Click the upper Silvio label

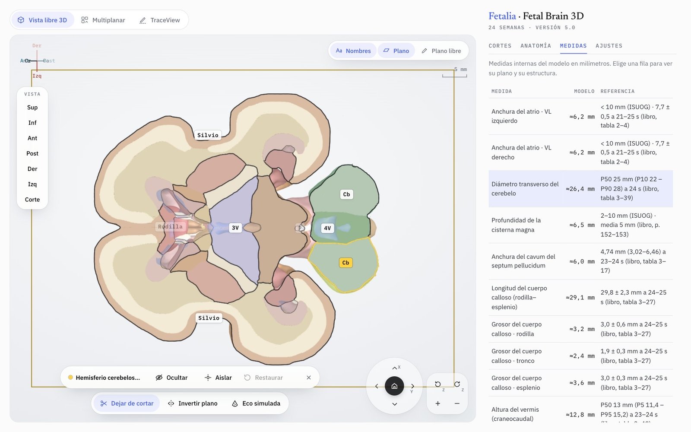[x=208, y=135]
